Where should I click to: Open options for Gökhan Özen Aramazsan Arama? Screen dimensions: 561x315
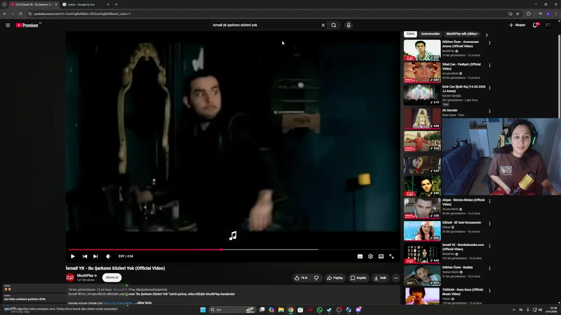490,43
